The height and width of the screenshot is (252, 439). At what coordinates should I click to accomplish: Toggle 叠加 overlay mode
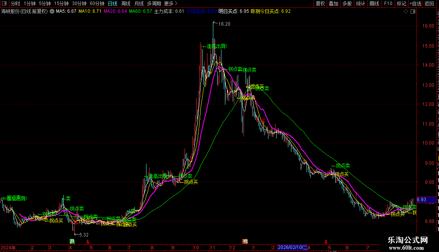tap(333, 3)
